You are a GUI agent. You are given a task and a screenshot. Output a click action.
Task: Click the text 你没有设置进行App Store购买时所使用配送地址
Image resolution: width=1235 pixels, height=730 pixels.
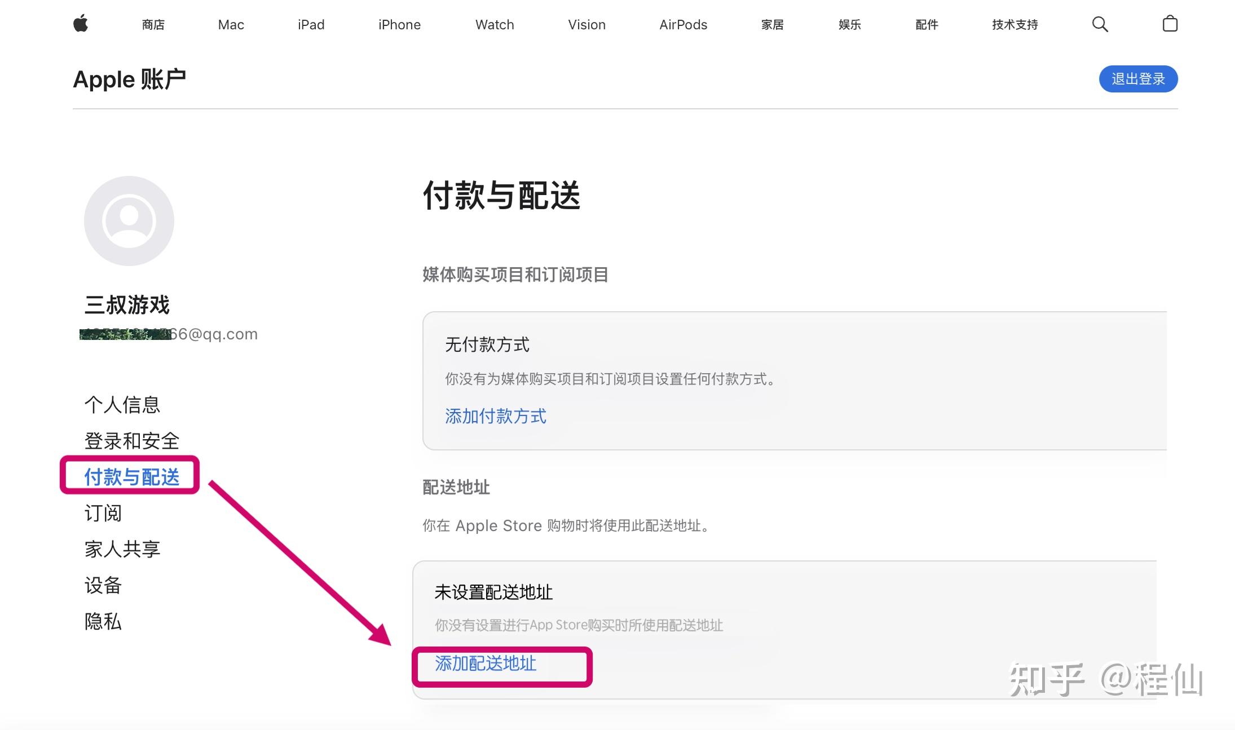579,625
